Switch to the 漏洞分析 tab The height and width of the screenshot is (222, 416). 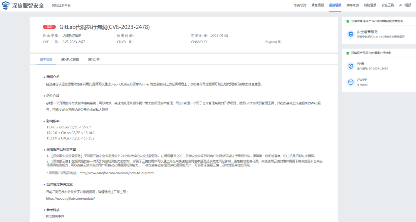[x=94, y=59]
